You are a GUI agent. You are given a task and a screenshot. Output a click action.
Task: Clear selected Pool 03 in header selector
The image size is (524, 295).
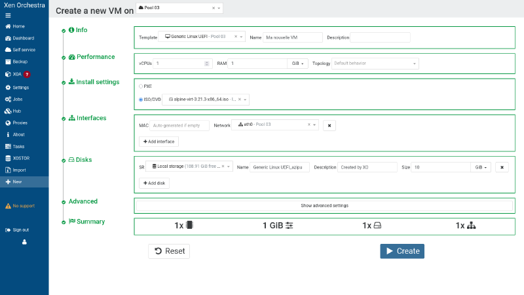click(214, 9)
